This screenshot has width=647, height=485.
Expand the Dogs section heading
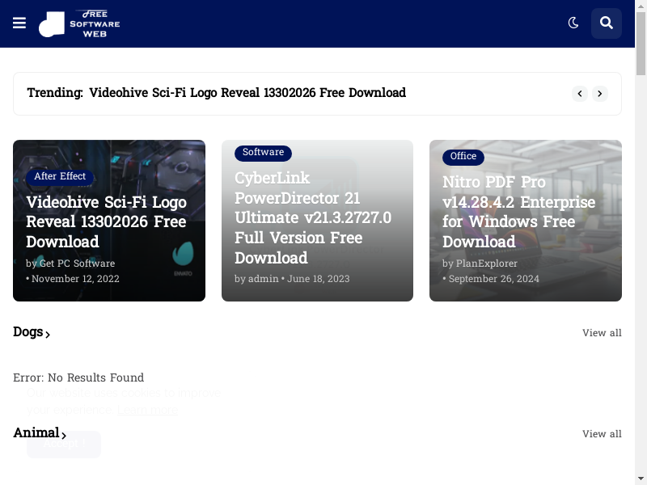point(32,332)
